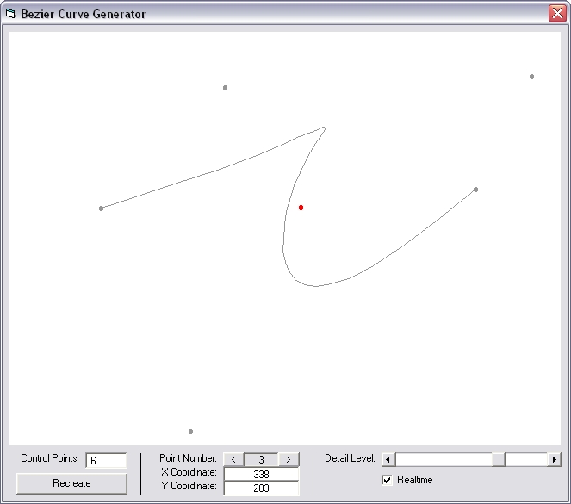The width and height of the screenshot is (571, 504).
Task: Focus the Control Points input field
Action: [x=106, y=460]
